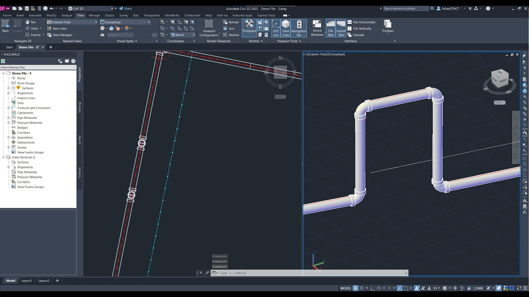Screen dimensions: 529x297
Task: Click the Open file icon in quick access toolbar
Action: [21, 8]
